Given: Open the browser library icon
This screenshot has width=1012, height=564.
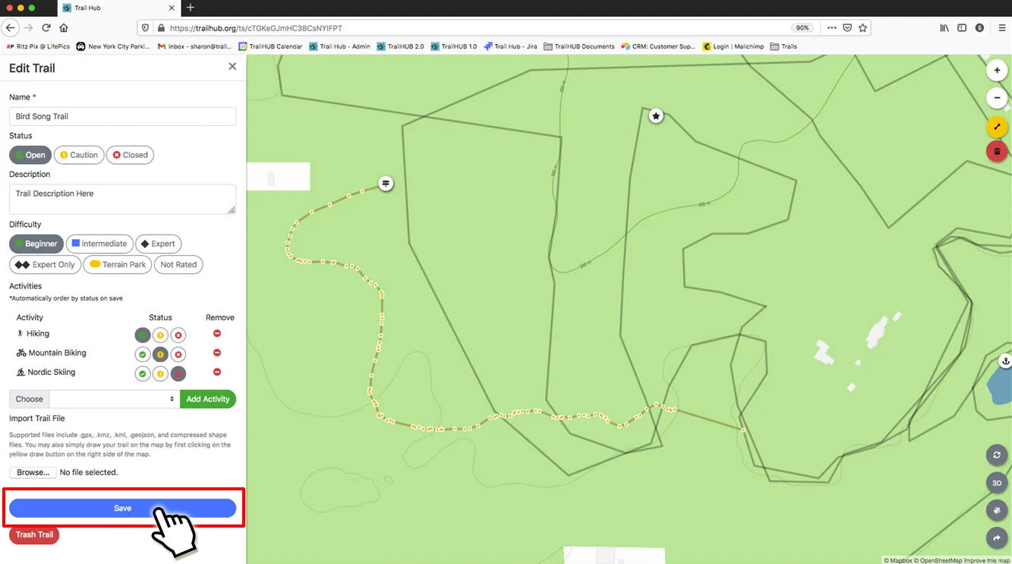Looking at the screenshot, I should [944, 27].
